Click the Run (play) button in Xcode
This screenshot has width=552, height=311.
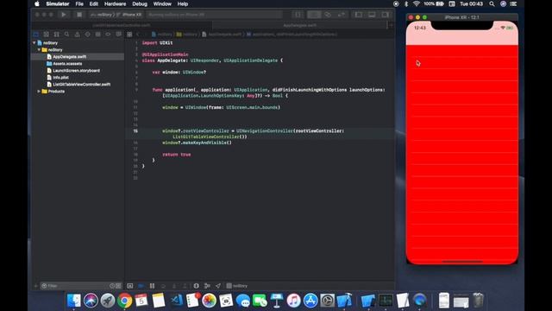(63, 15)
